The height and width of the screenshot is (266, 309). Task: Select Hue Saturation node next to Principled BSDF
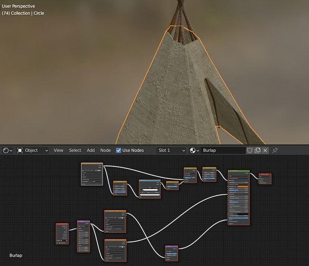[209, 168]
